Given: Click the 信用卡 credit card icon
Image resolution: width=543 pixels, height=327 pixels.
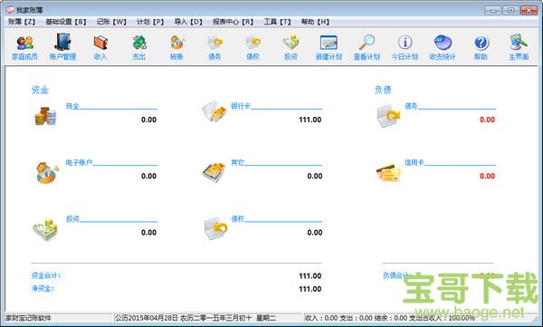Looking at the screenshot, I should tap(388, 172).
